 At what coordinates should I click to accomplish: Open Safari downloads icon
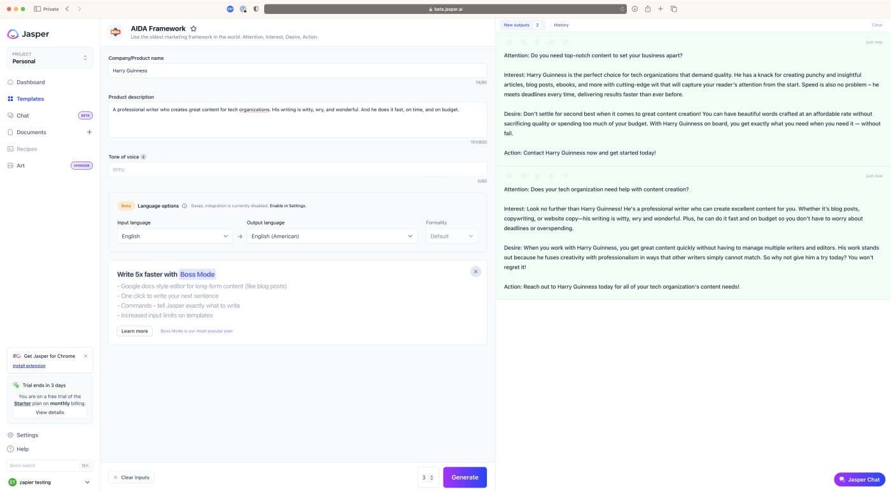(635, 9)
